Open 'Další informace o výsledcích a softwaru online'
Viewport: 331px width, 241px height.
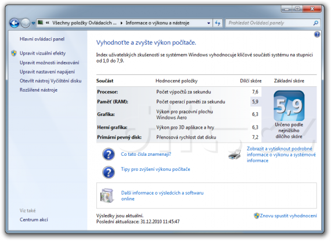coord(162,196)
